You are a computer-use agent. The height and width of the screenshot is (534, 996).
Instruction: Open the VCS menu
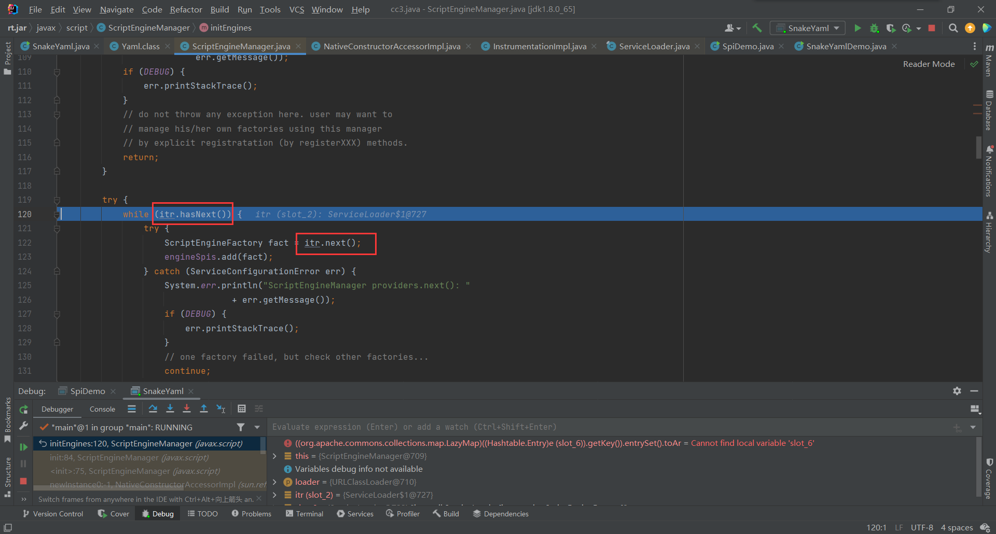point(297,9)
